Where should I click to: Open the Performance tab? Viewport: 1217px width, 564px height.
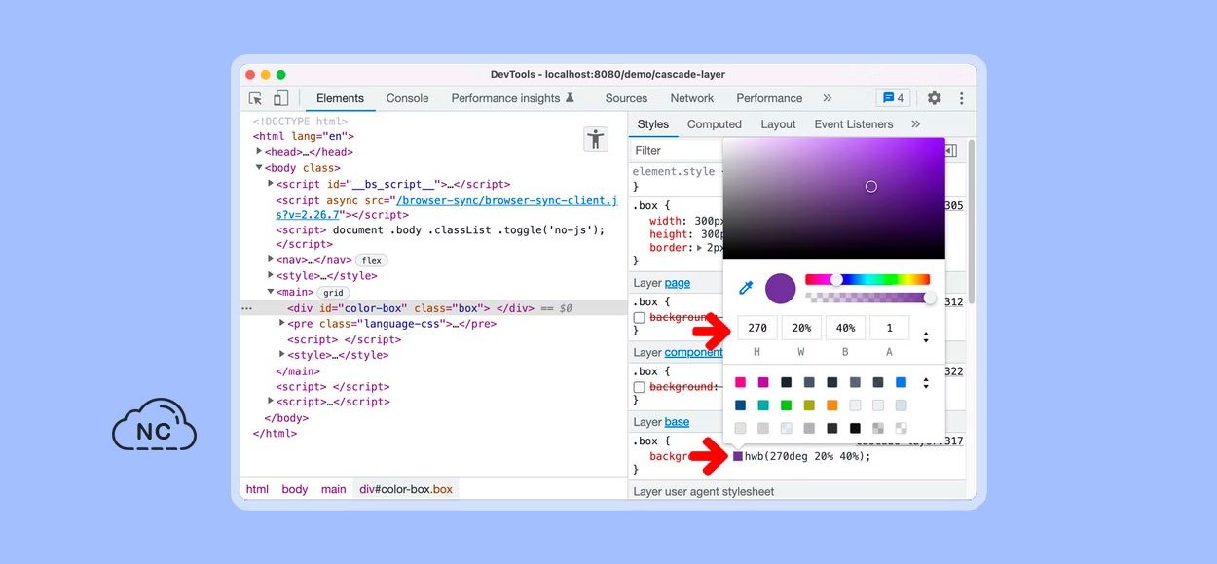click(x=769, y=98)
